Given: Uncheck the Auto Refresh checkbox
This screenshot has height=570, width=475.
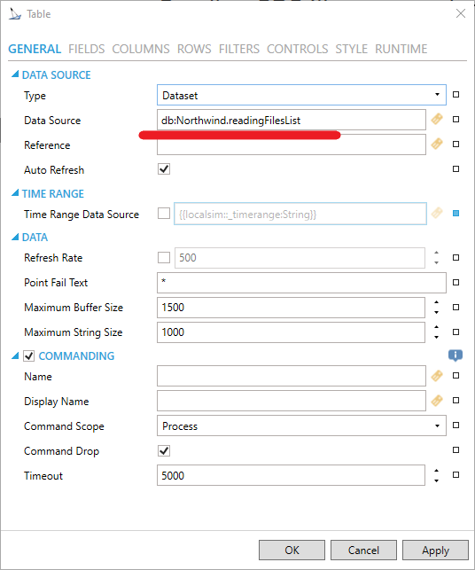Looking at the screenshot, I should [x=164, y=169].
